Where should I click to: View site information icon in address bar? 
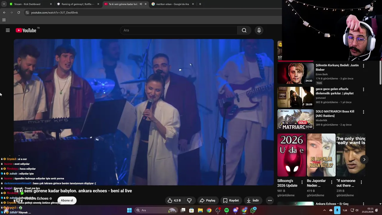click(x=27, y=13)
